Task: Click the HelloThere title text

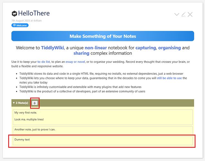Action: coord(34,14)
